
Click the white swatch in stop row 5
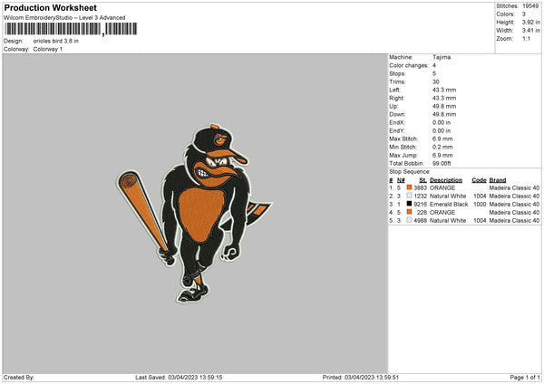409,220
